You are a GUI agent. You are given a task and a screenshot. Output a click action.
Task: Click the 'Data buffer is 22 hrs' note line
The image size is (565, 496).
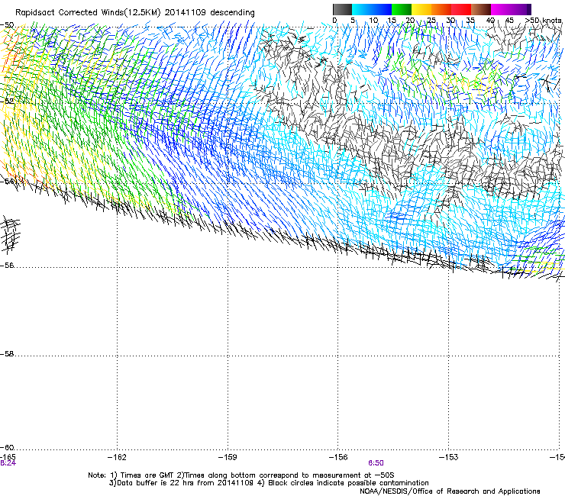click(269, 483)
